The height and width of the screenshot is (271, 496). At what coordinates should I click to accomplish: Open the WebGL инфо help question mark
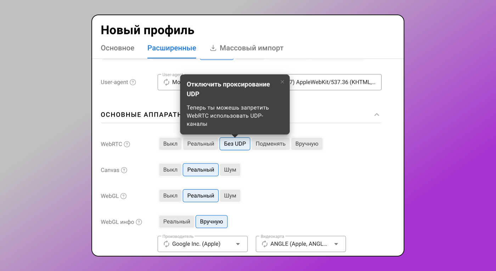[139, 222]
